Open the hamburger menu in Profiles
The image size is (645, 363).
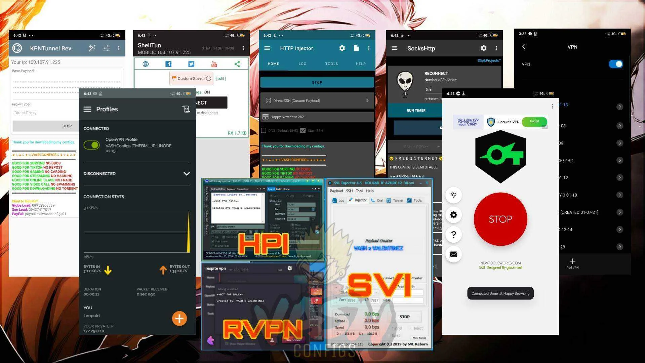(87, 109)
